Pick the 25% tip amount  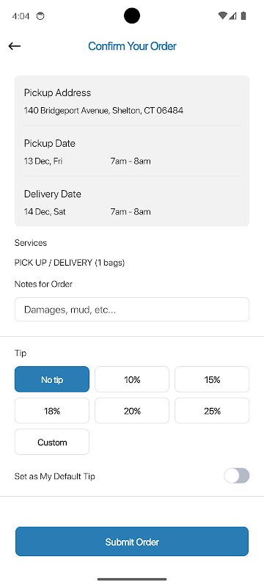coord(212,411)
